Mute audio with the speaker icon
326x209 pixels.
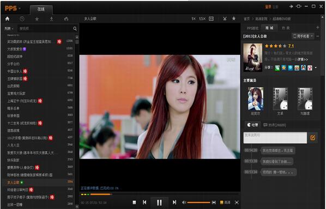(x=184, y=202)
